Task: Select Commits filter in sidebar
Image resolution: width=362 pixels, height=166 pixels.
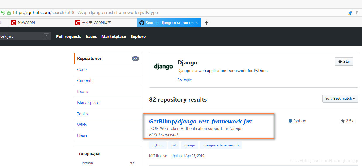Action: click(x=108, y=81)
